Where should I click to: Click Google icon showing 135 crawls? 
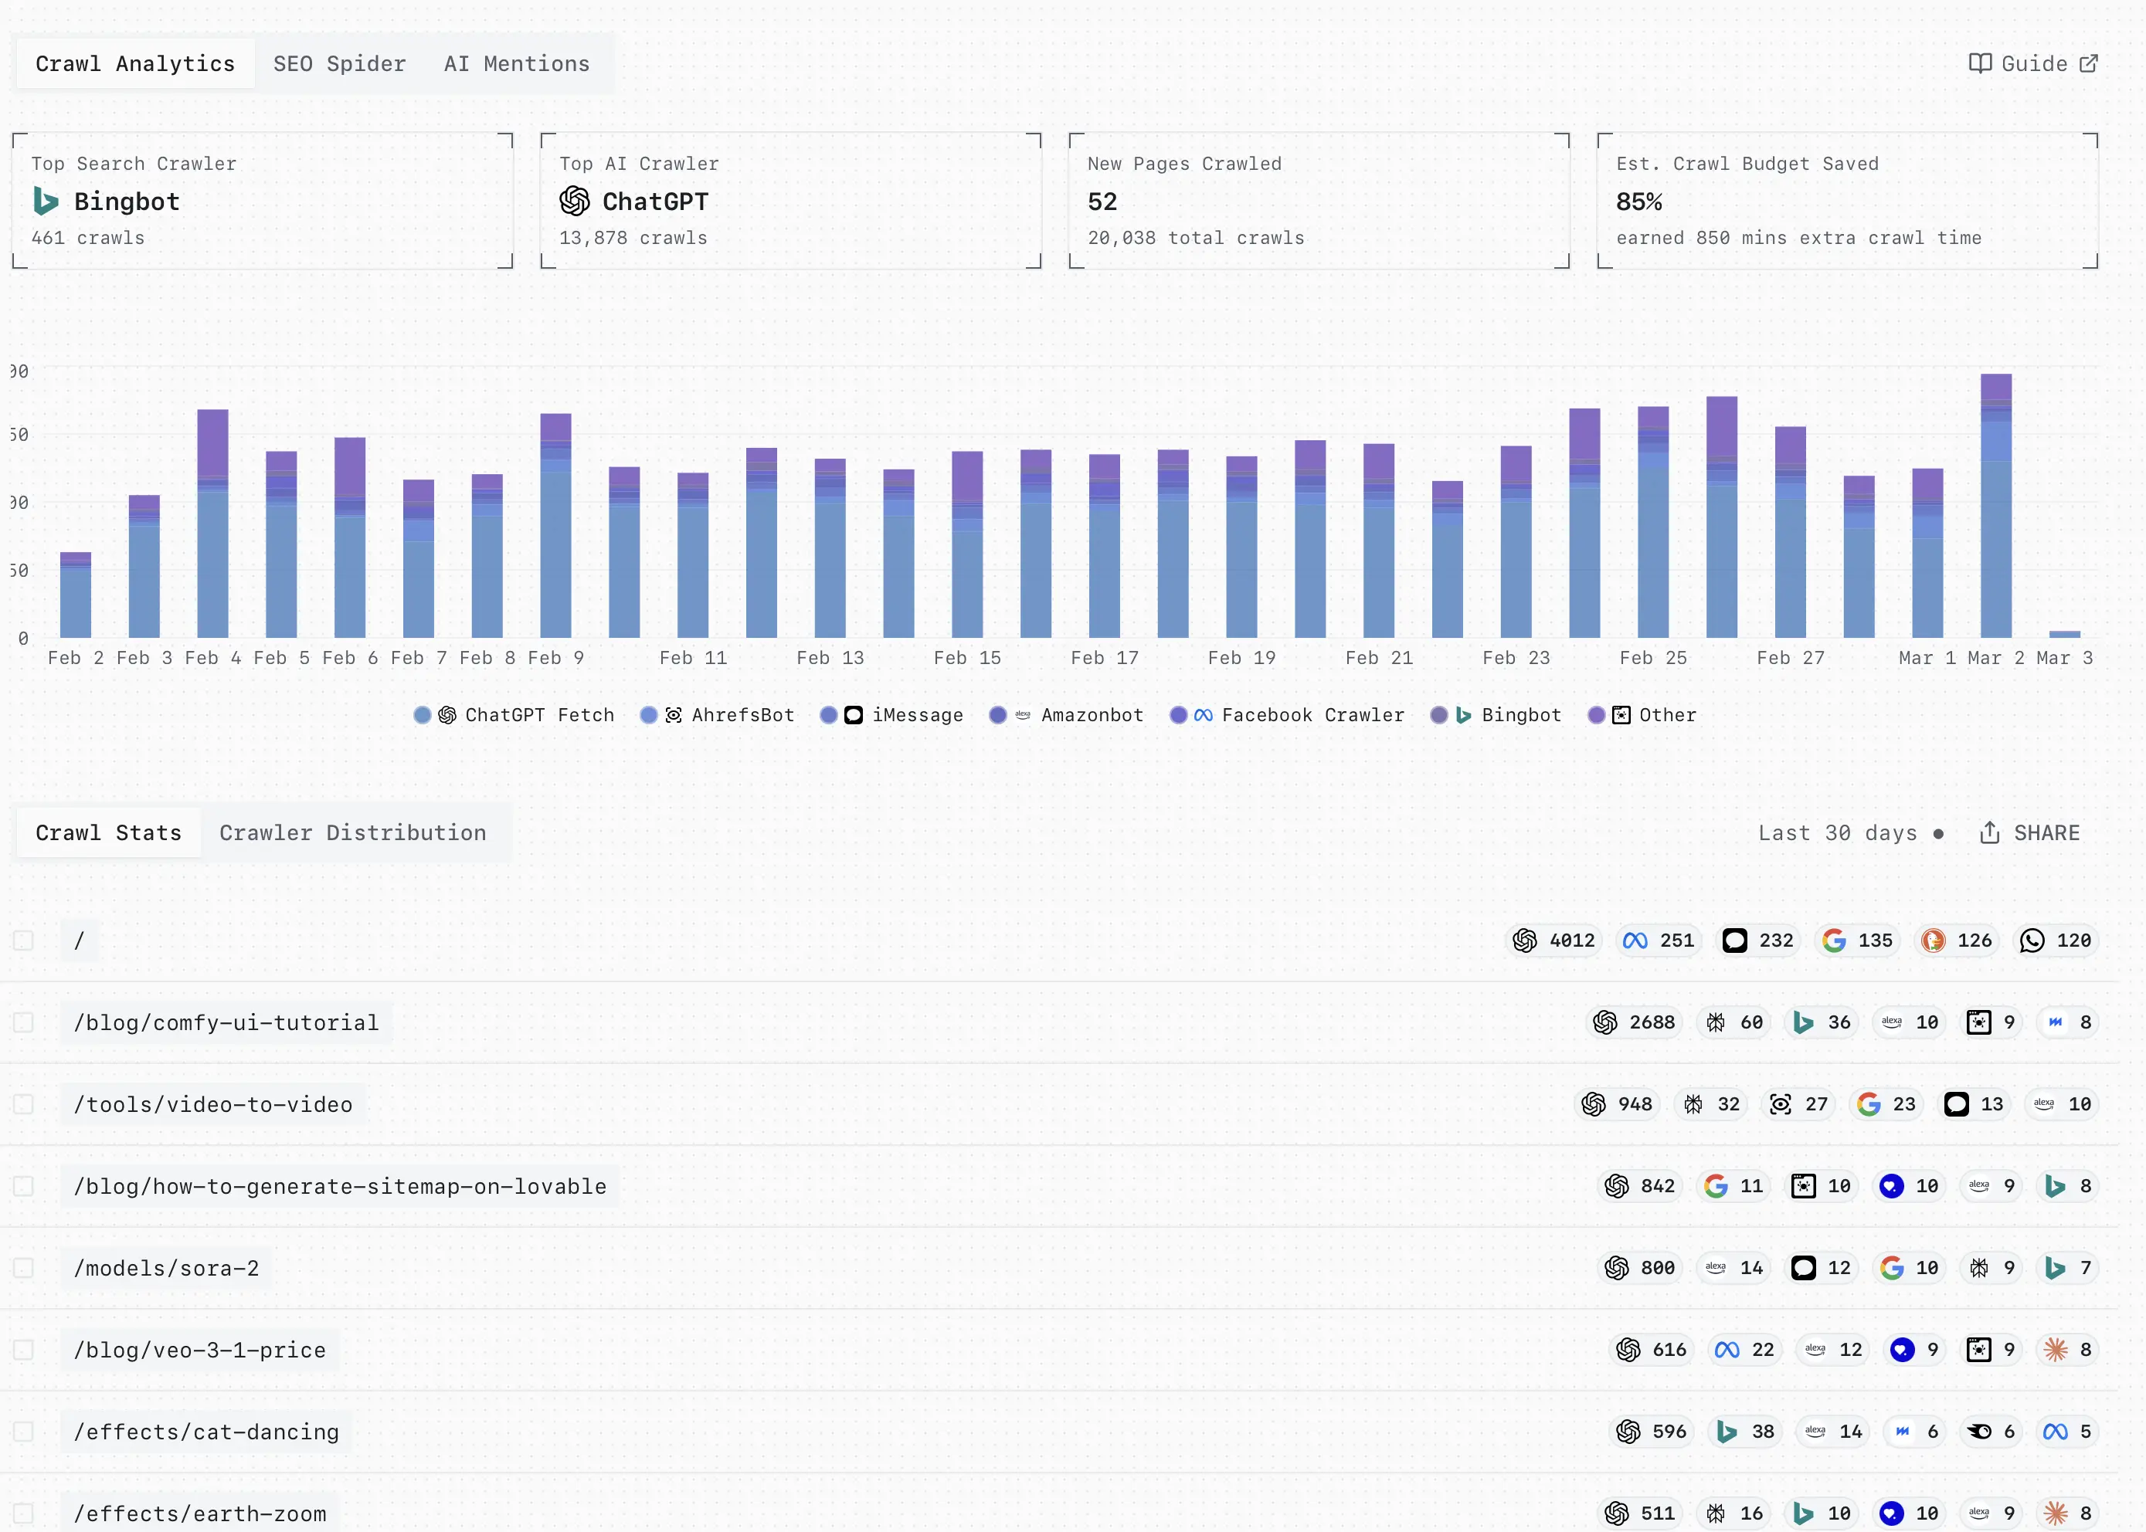pyautogui.click(x=1834, y=941)
